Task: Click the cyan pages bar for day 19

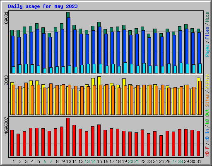Action: (x=125, y=68)
